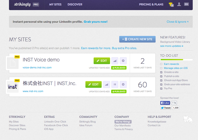Click the cat mascot icon in footer
The image size is (198, 140).
click(x=188, y=119)
